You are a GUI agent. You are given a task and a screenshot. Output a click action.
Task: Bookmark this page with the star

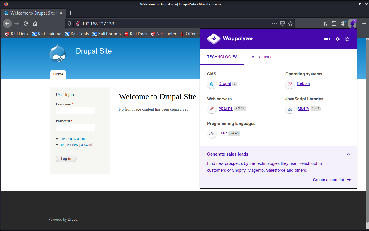pyautogui.click(x=290, y=24)
